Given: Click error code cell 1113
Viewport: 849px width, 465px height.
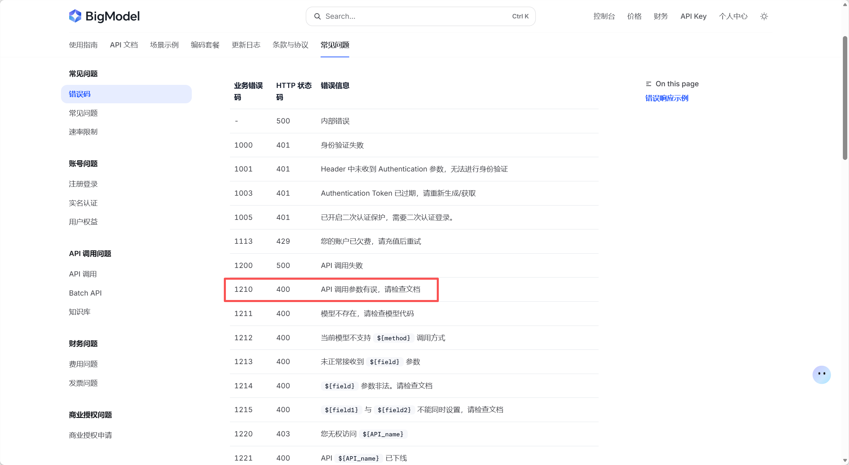Looking at the screenshot, I should click(x=243, y=241).
